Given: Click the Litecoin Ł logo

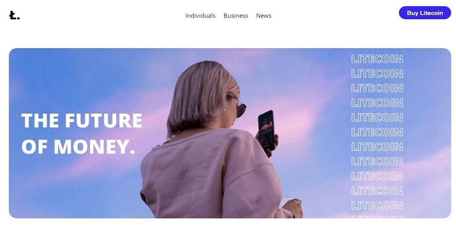Looking at the screenshot, I should pyautogui.click(x=14, y=15).
